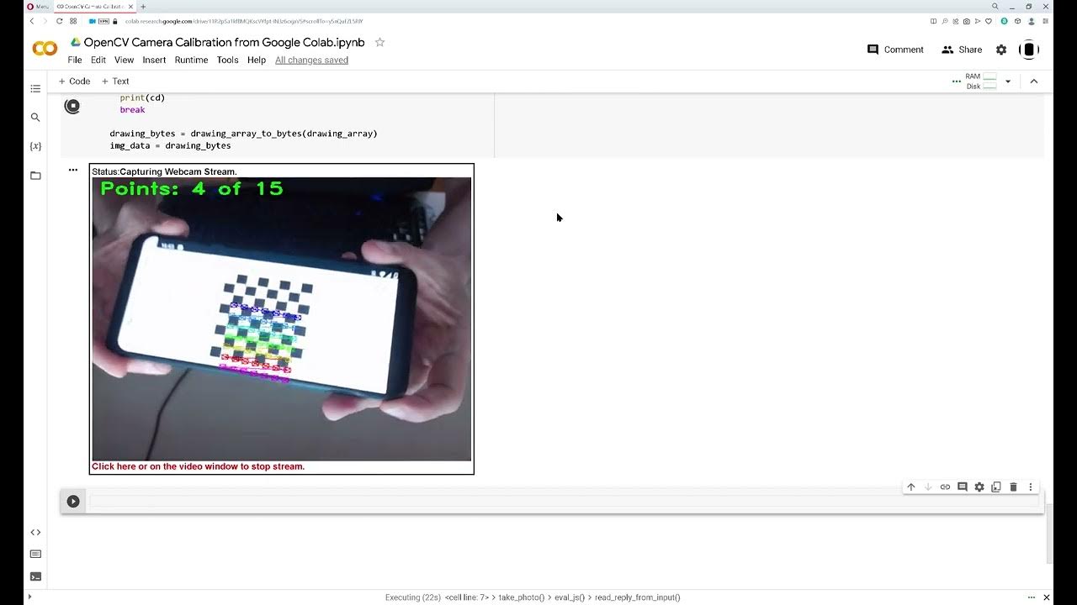
Task: Expand the runtime connection dropdown arrow
Action: point(1008,82)
